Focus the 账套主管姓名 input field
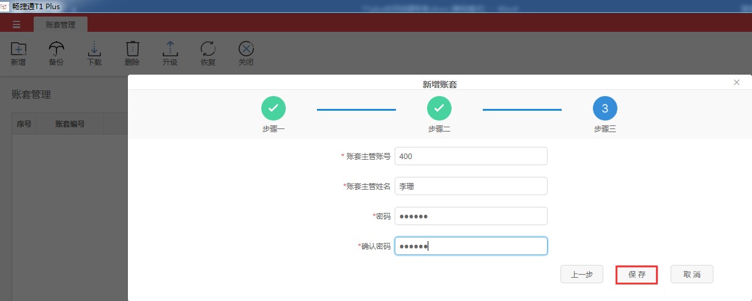The width and height of the screenshot is (752, 301). 471,186
